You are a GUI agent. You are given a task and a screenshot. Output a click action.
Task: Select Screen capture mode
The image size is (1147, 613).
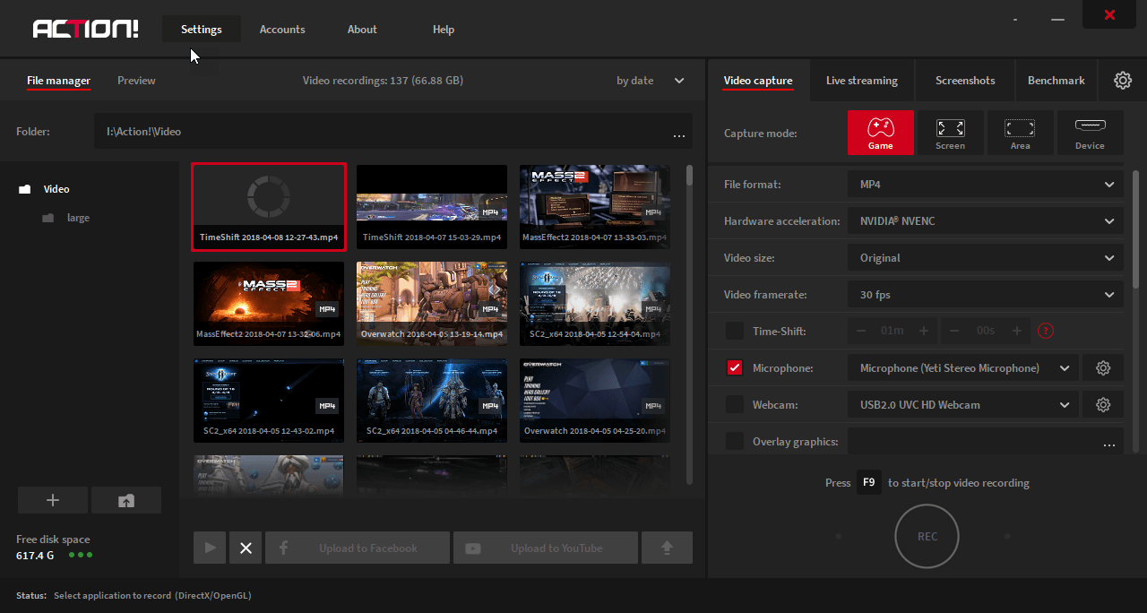pos(950,133)
